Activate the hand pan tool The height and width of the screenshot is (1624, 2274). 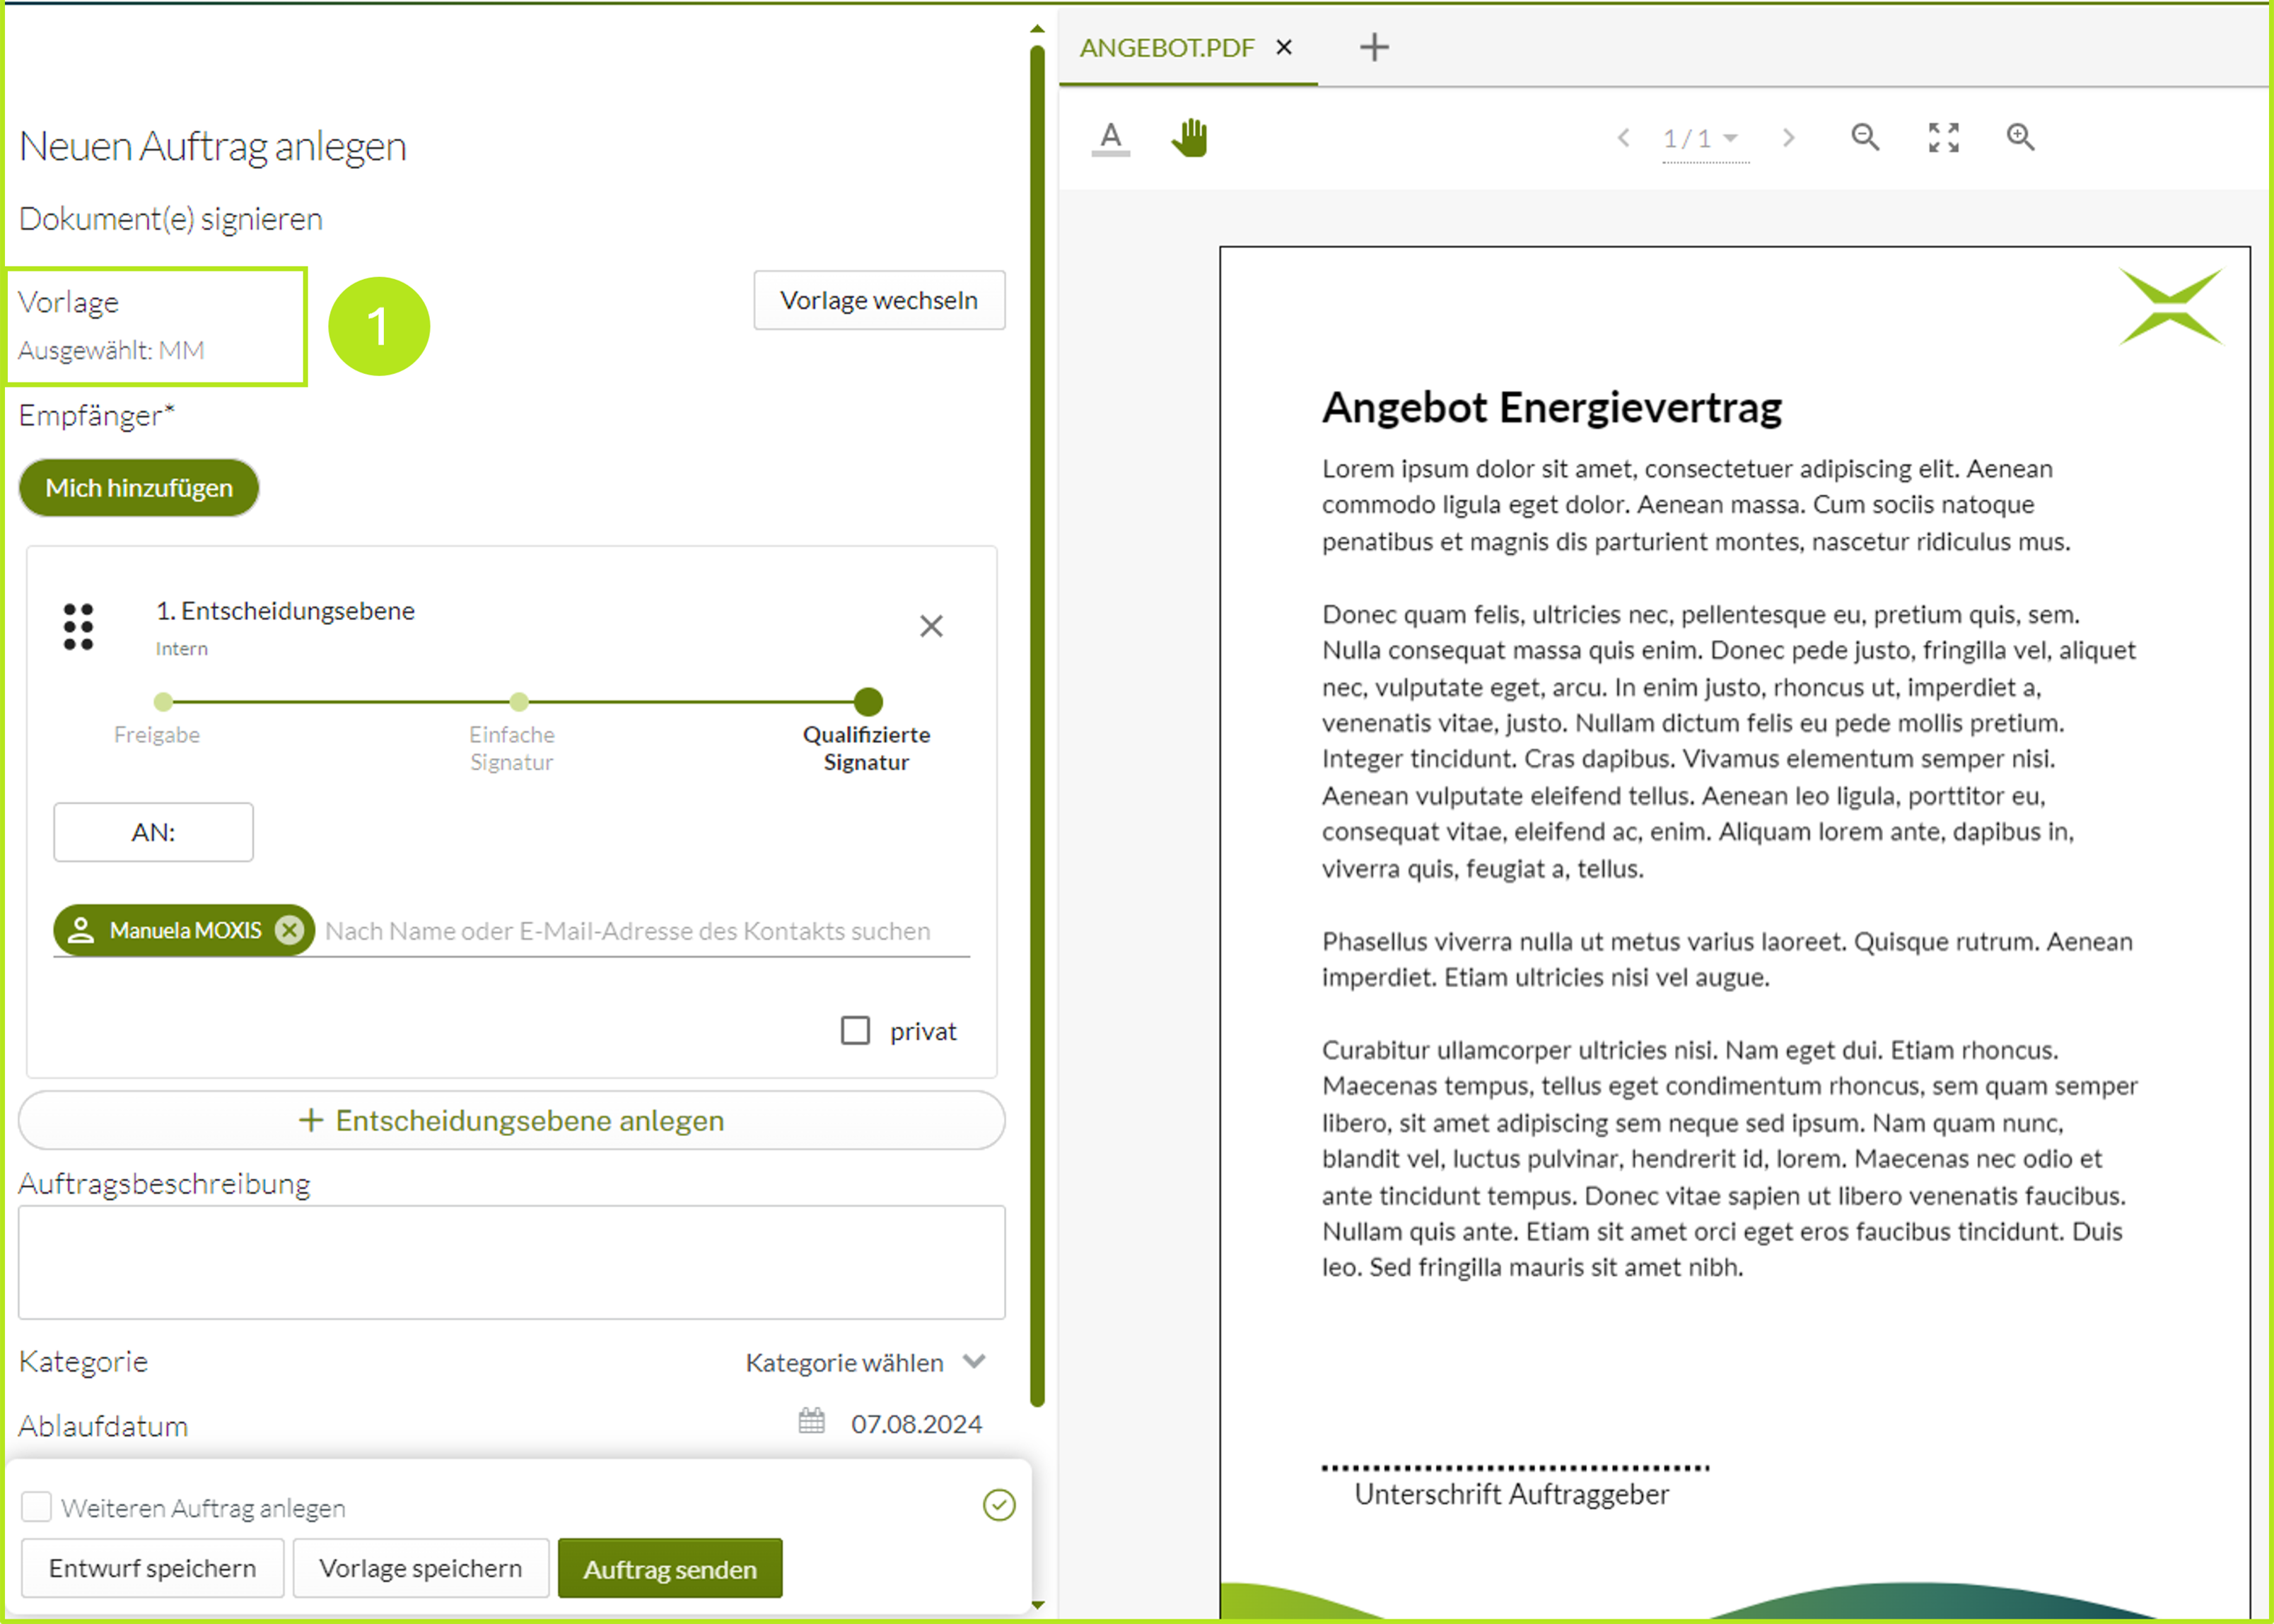coord(1189,138)
